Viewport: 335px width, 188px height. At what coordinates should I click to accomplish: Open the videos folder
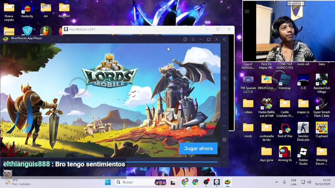coord(248,106)
